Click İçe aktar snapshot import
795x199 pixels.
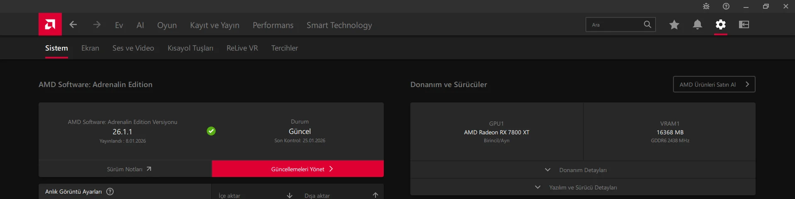(255, 195)
